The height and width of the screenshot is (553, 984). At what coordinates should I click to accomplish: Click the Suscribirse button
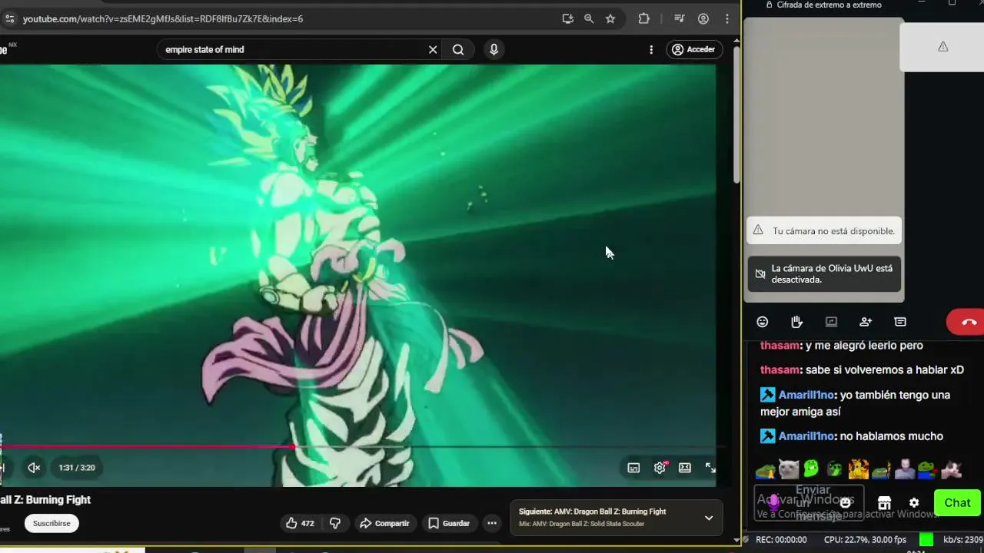(52, 523)
